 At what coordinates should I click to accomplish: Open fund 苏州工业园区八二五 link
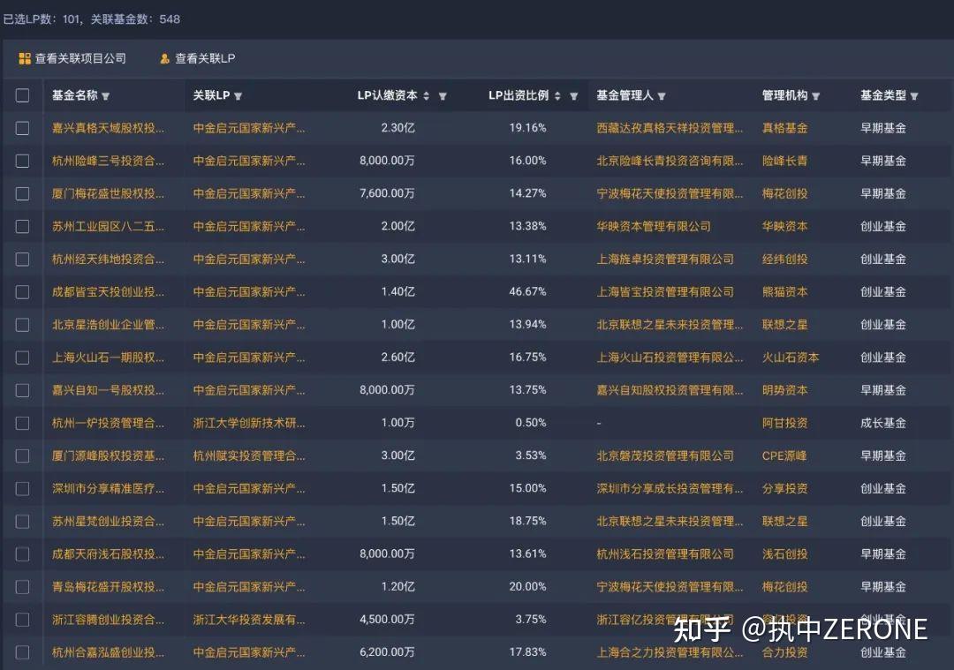[108, 227]
